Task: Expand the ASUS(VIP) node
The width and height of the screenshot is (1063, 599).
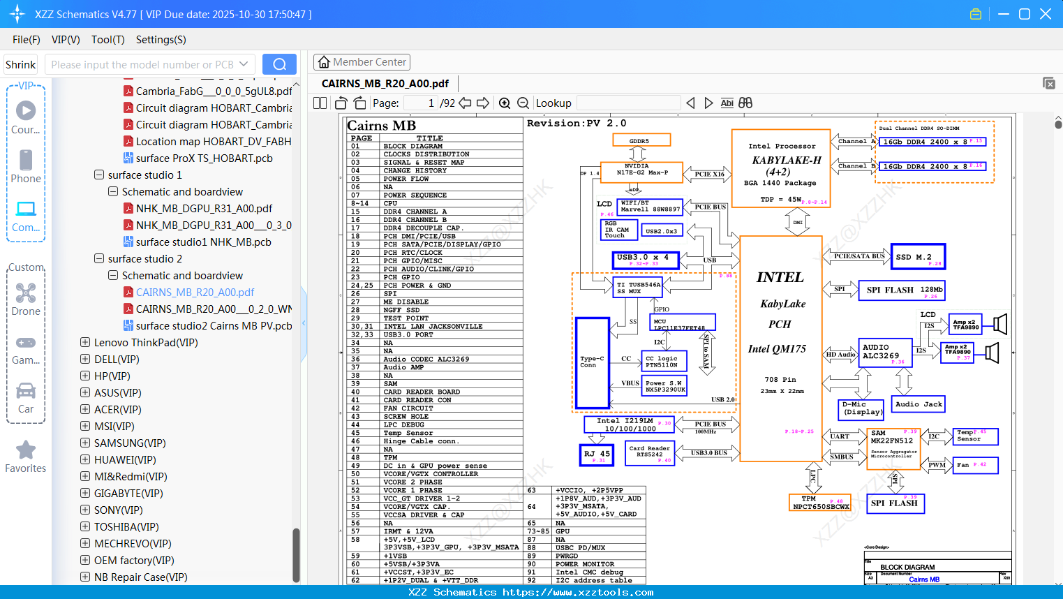Action: click(85, 392)
